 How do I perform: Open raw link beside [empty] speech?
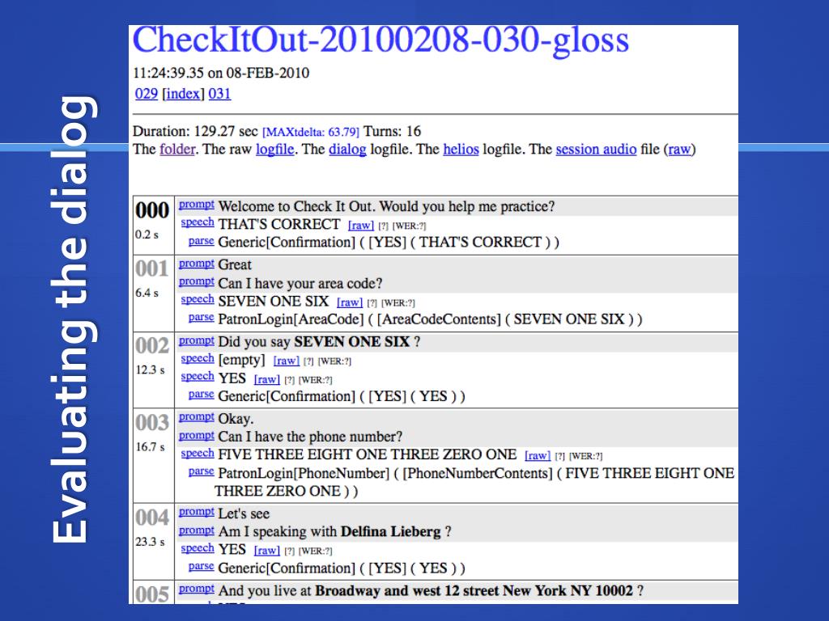pos(286,361)
